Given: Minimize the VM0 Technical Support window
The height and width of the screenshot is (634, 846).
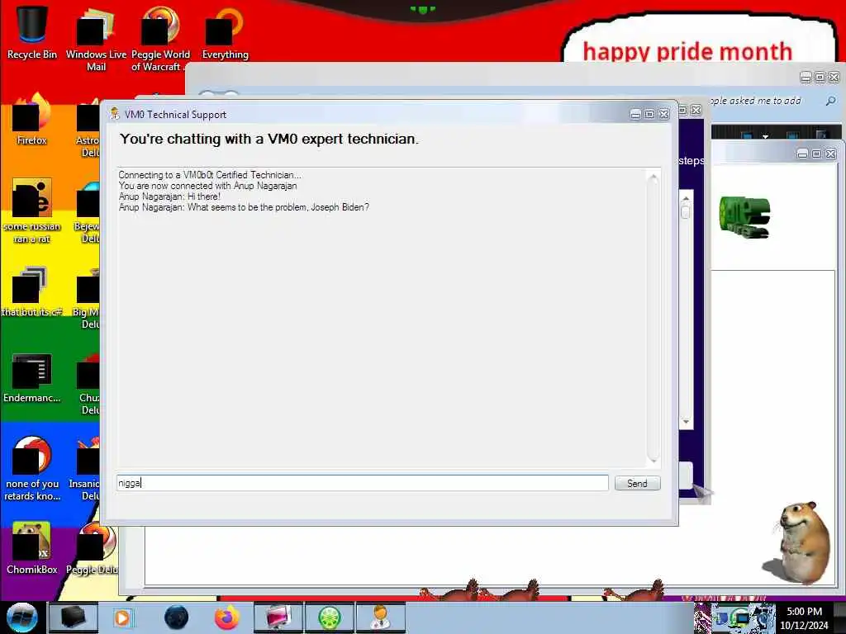Looking at the screenshot, I should 635,114.
